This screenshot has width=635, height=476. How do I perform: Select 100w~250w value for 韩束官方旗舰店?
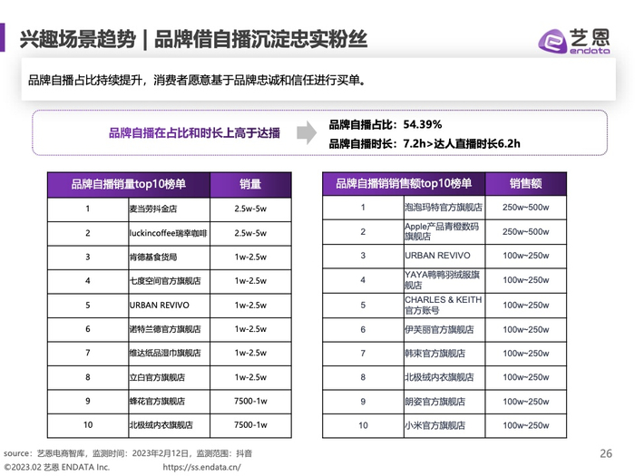pos(525,354)
